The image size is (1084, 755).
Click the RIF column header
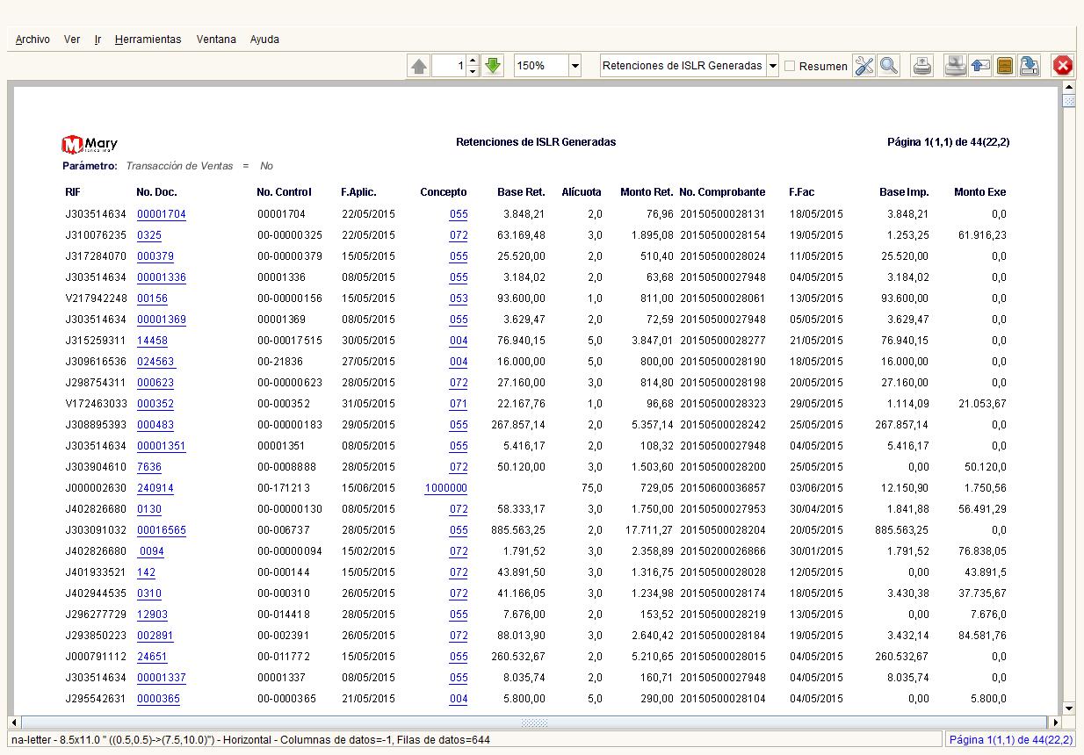click(73, 192)
